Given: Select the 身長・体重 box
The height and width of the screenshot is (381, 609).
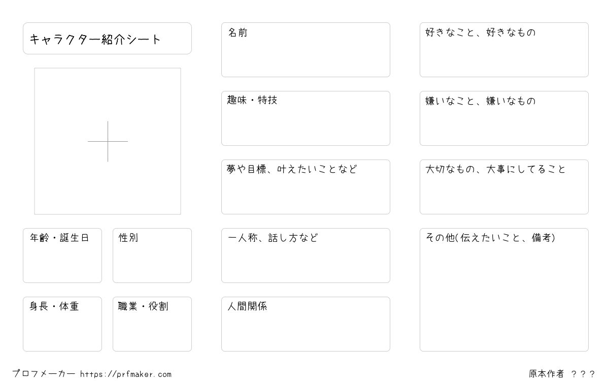Looking at the screenshot, I should [x=62, y=324].
